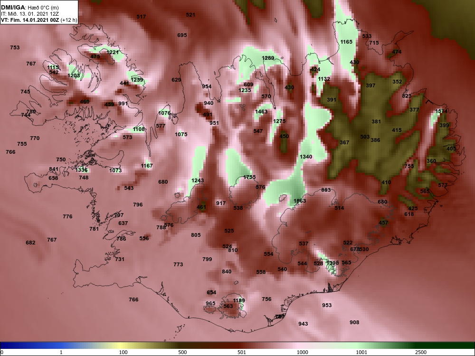Click the map value "1340"

tap(305, 157)
